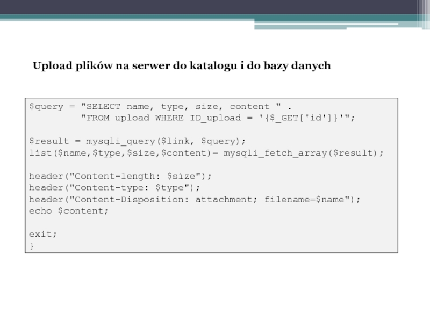Click the line 'header("Content-type: $type");'

(114, 187)
